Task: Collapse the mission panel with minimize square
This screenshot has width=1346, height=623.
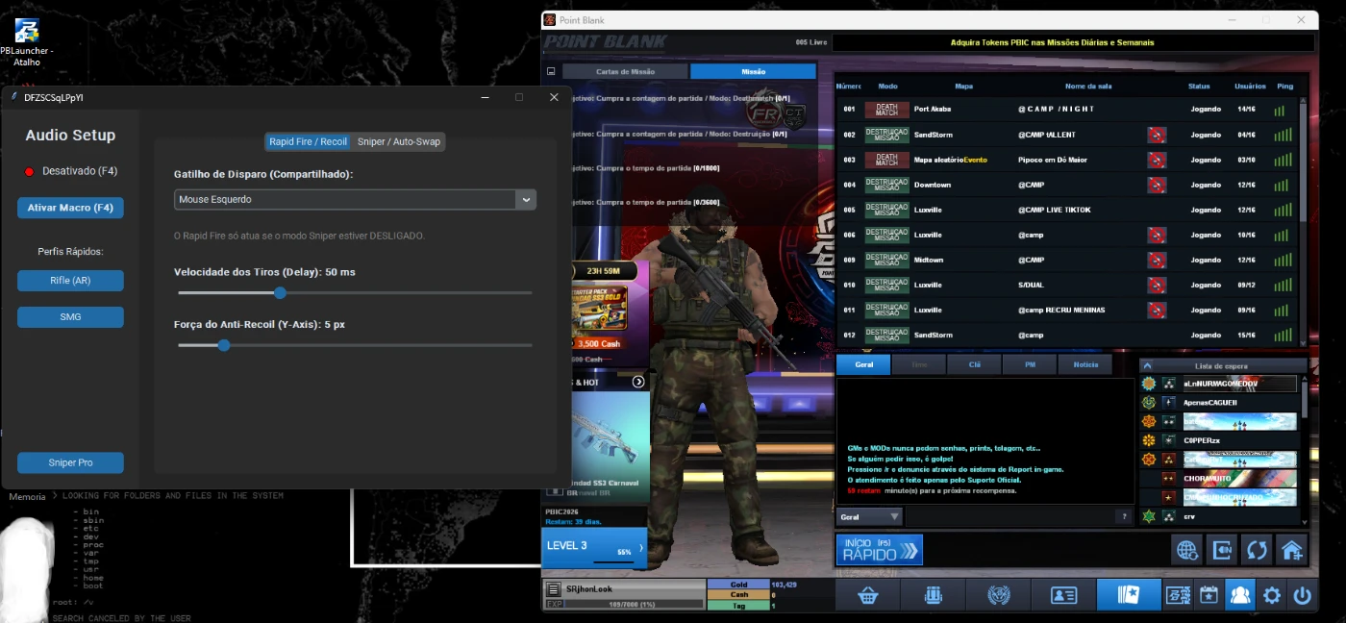Action: click(551, 71)
